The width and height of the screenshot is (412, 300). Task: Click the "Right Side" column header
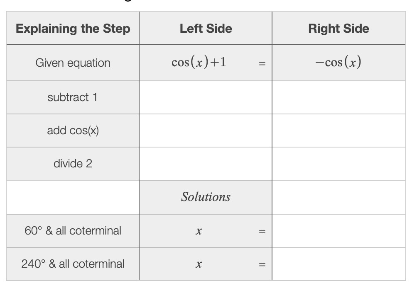(x=338, y=29)
